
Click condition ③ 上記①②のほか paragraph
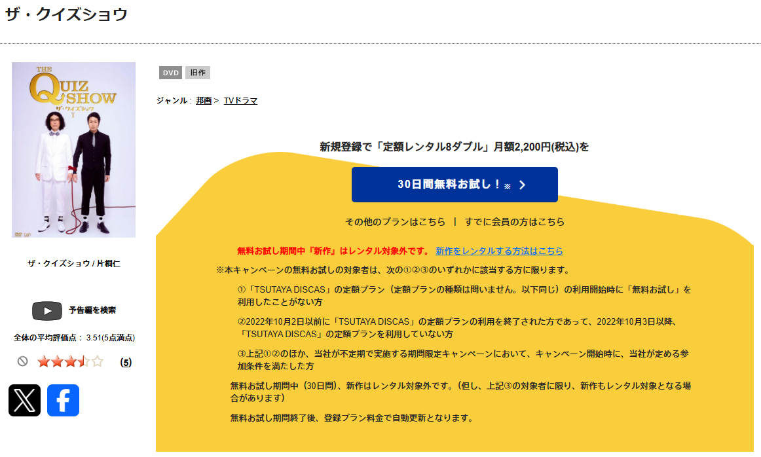coord(463,359)
